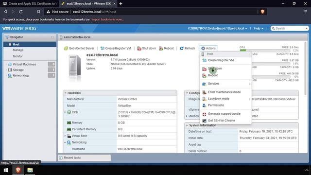Click the Lockdown mode icon
Screen dimensions: 311x175
204,99
